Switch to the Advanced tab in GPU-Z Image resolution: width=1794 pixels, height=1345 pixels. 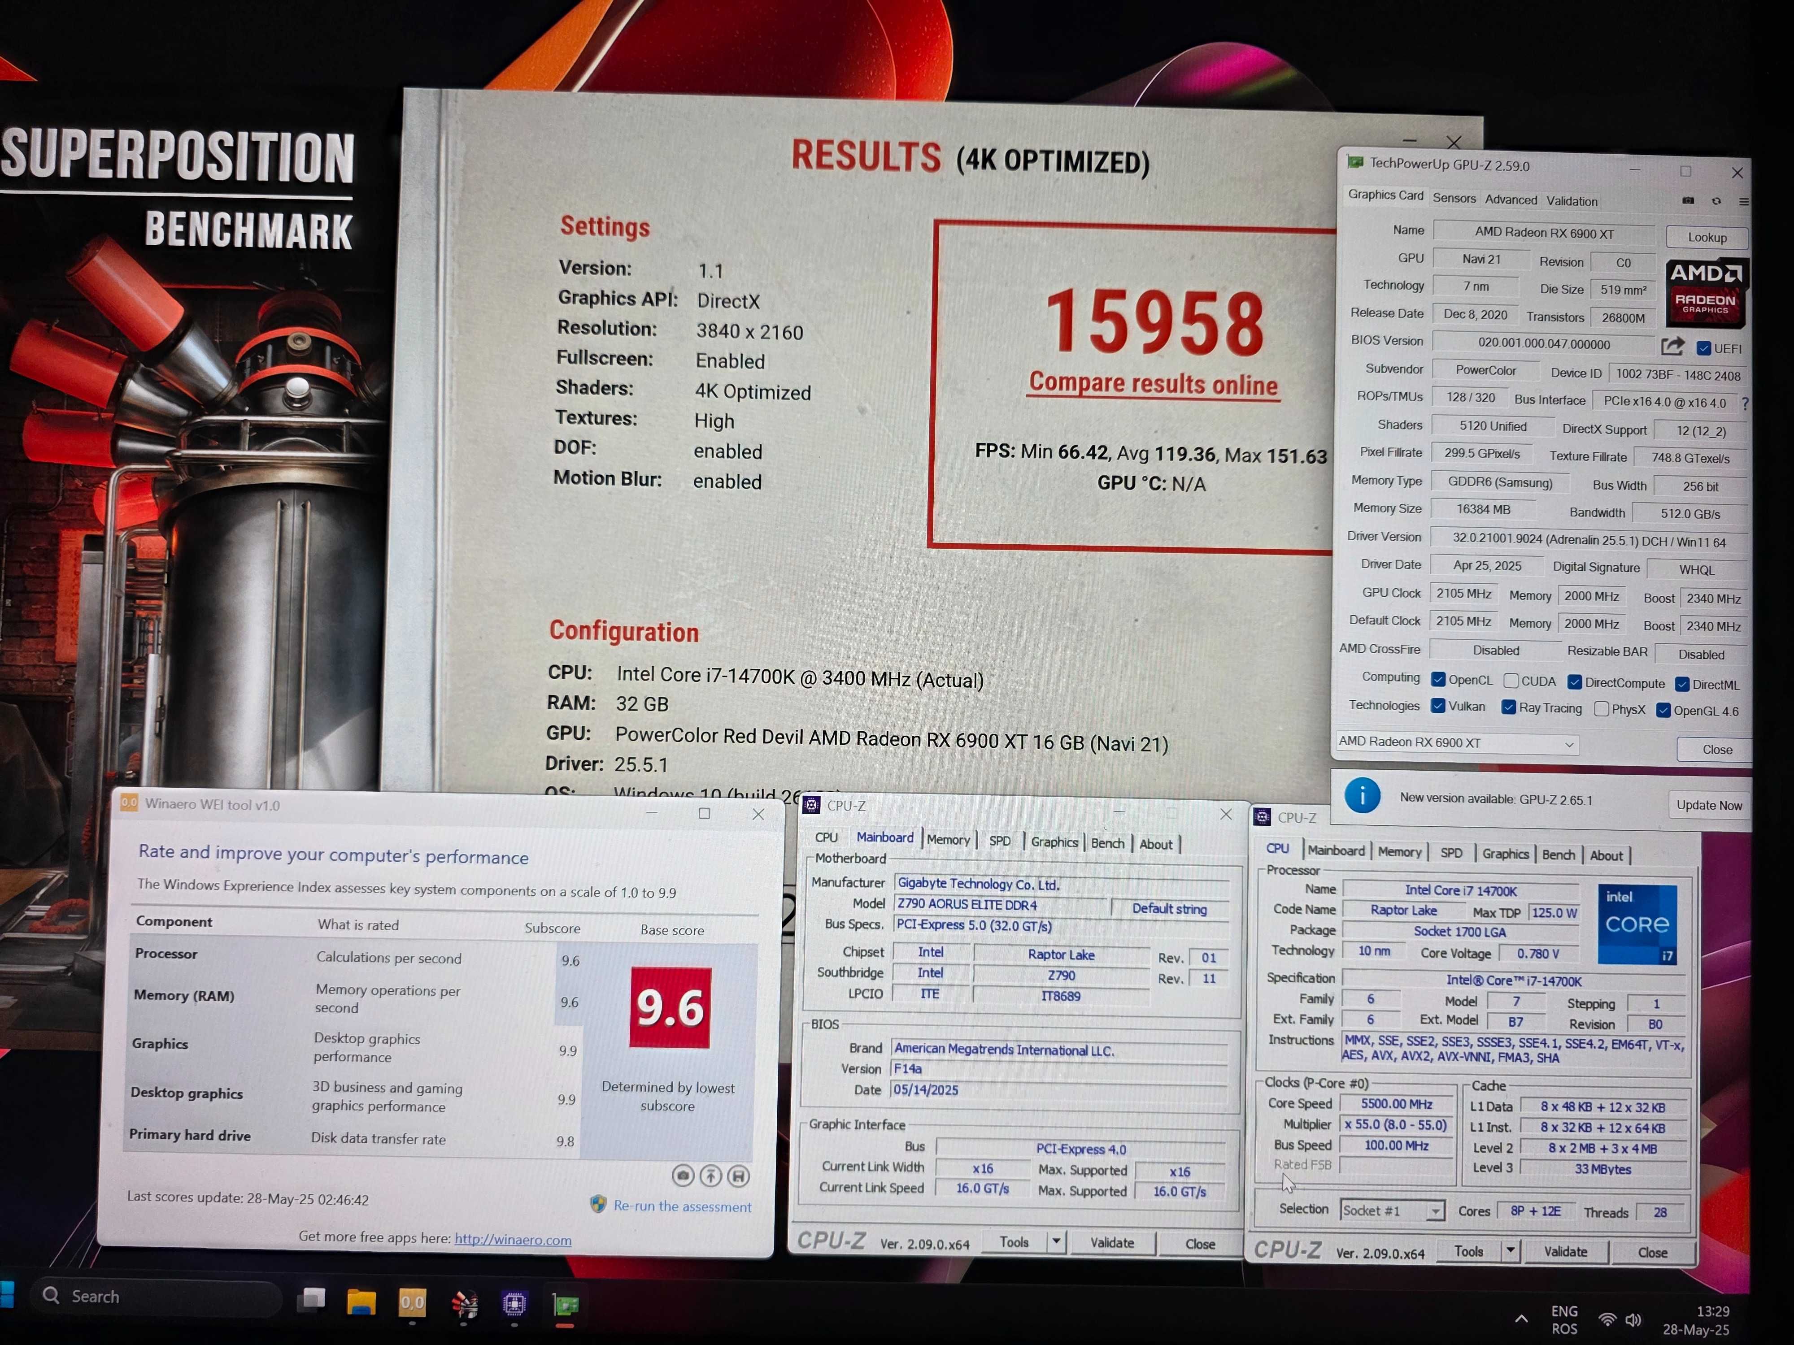pyautogui.click(x=1511, y=200)
